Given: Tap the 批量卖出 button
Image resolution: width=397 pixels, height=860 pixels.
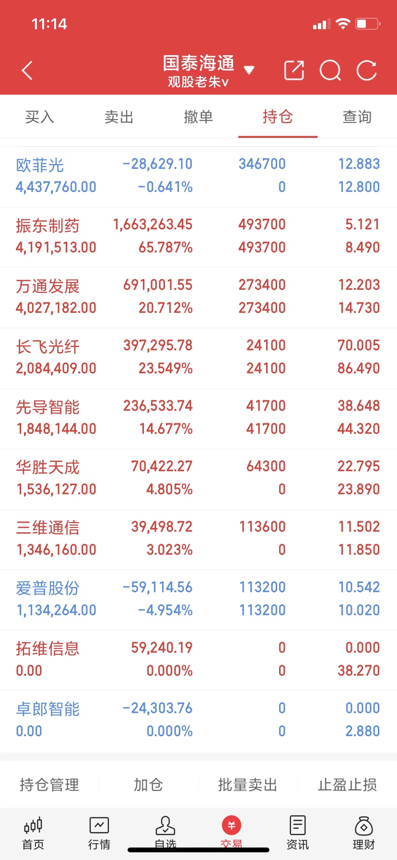Looking at the screenshot, I should pos(248,785).
